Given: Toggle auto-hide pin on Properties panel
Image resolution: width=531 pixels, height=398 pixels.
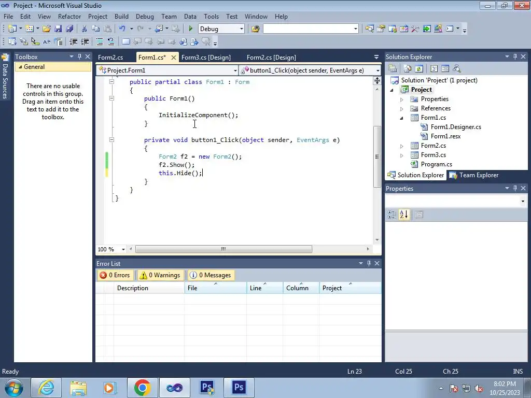Looking at the screenshot, I should point(515,188).
